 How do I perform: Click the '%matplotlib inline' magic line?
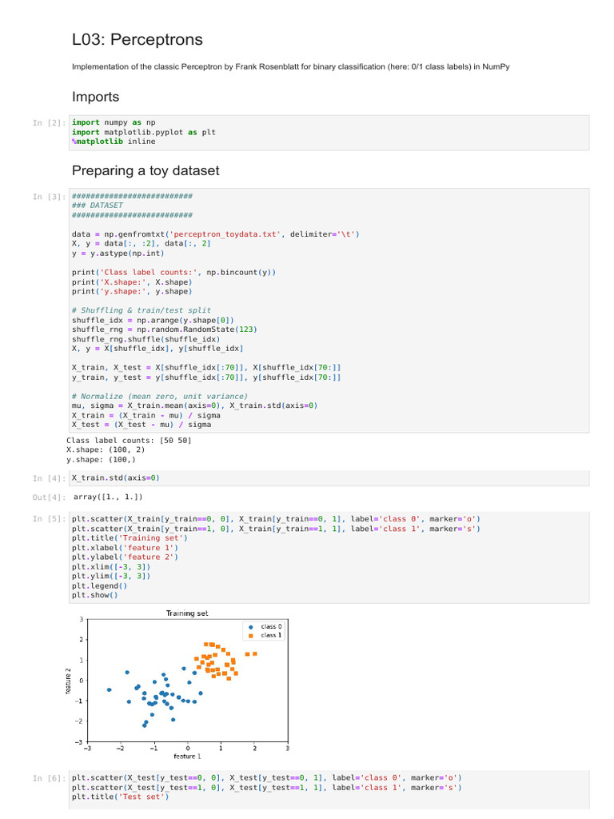tap(114, 142)
